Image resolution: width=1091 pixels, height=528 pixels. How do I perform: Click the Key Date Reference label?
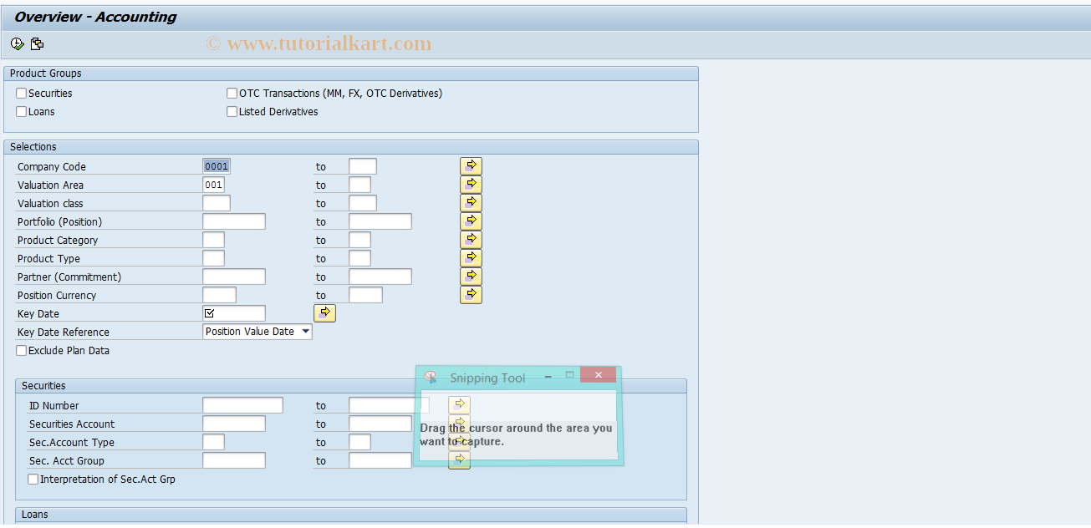(64, 333)
